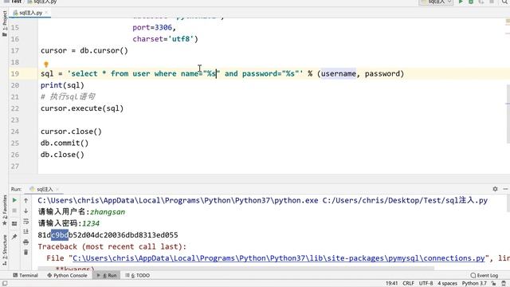Toggle read-only lock icon in status bar
The height and width of the screenshot is (287, 510).
click(494, 284)
